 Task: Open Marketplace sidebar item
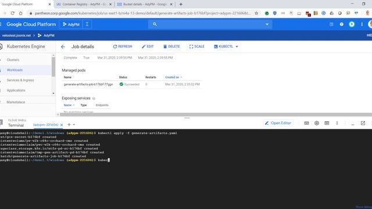coord(16,102)
